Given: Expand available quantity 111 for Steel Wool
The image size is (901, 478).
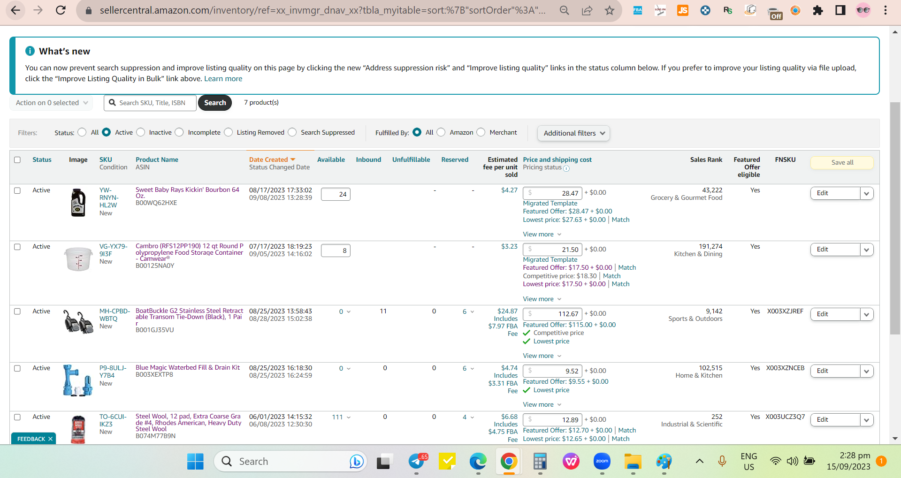Looking at the screenshot, I should click(342, 417).
